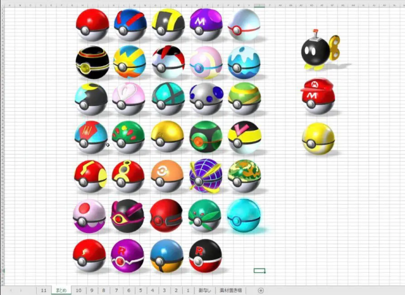Add a new sheet with plus button

[x=261, y=291]
